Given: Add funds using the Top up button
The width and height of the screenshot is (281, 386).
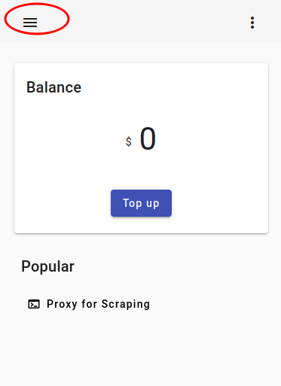Looking at the screenshot, I should tap(141, 203).
